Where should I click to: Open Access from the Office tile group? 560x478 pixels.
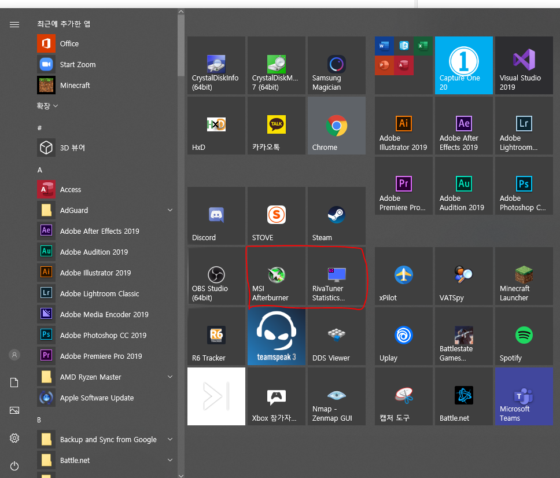(404, 65)
